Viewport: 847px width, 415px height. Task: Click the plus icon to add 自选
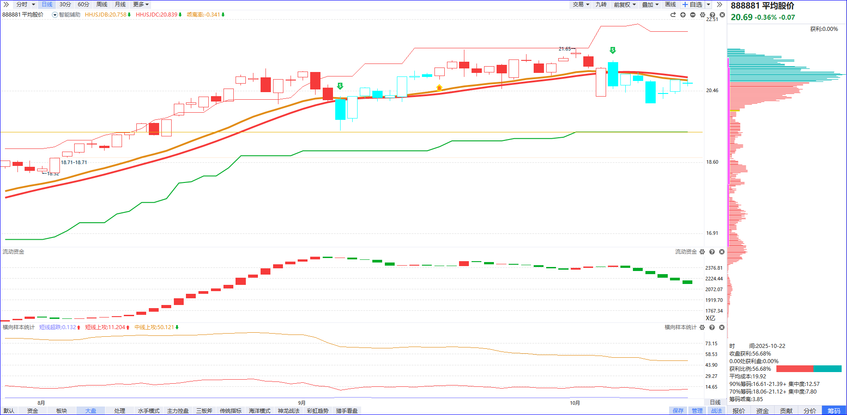[685, 4]
